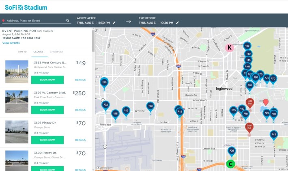Click the green C map marker

230,164
